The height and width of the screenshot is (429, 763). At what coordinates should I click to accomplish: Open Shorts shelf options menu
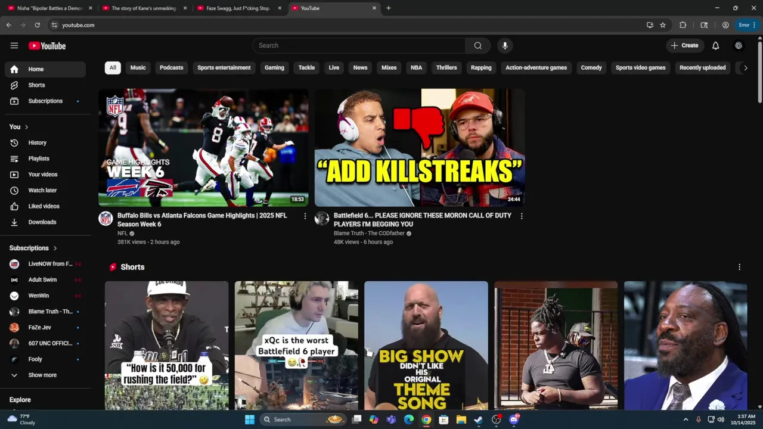coord(739,267)
